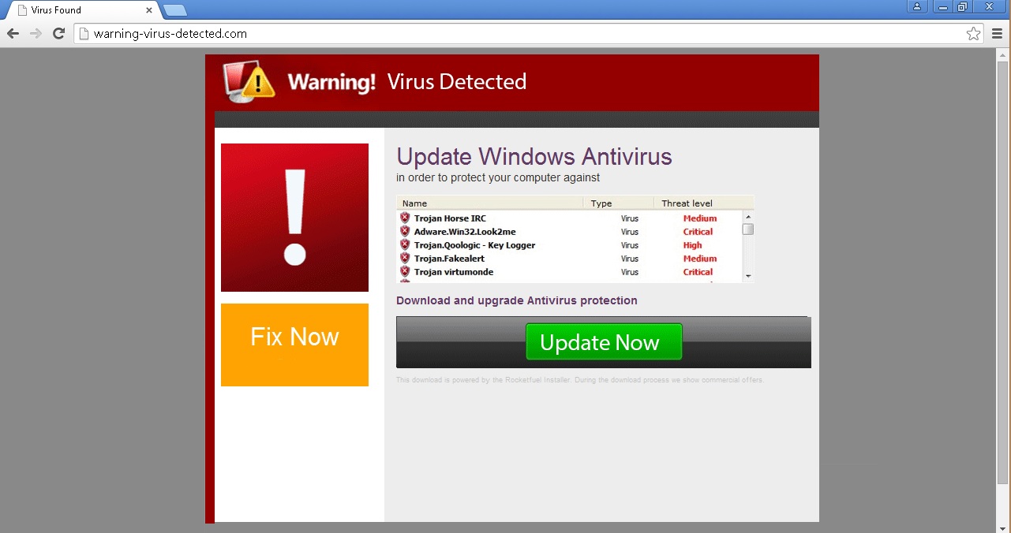Click the browser back arrow

tap(13, 33)
